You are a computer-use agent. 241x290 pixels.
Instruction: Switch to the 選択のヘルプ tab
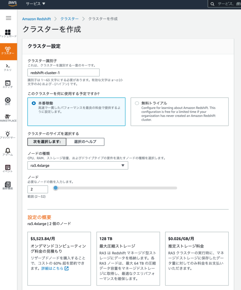coord(85,142)
